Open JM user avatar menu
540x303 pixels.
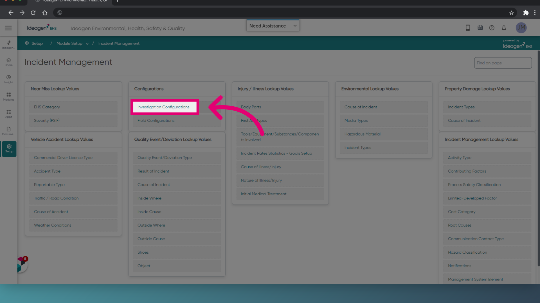pos(521,27)
